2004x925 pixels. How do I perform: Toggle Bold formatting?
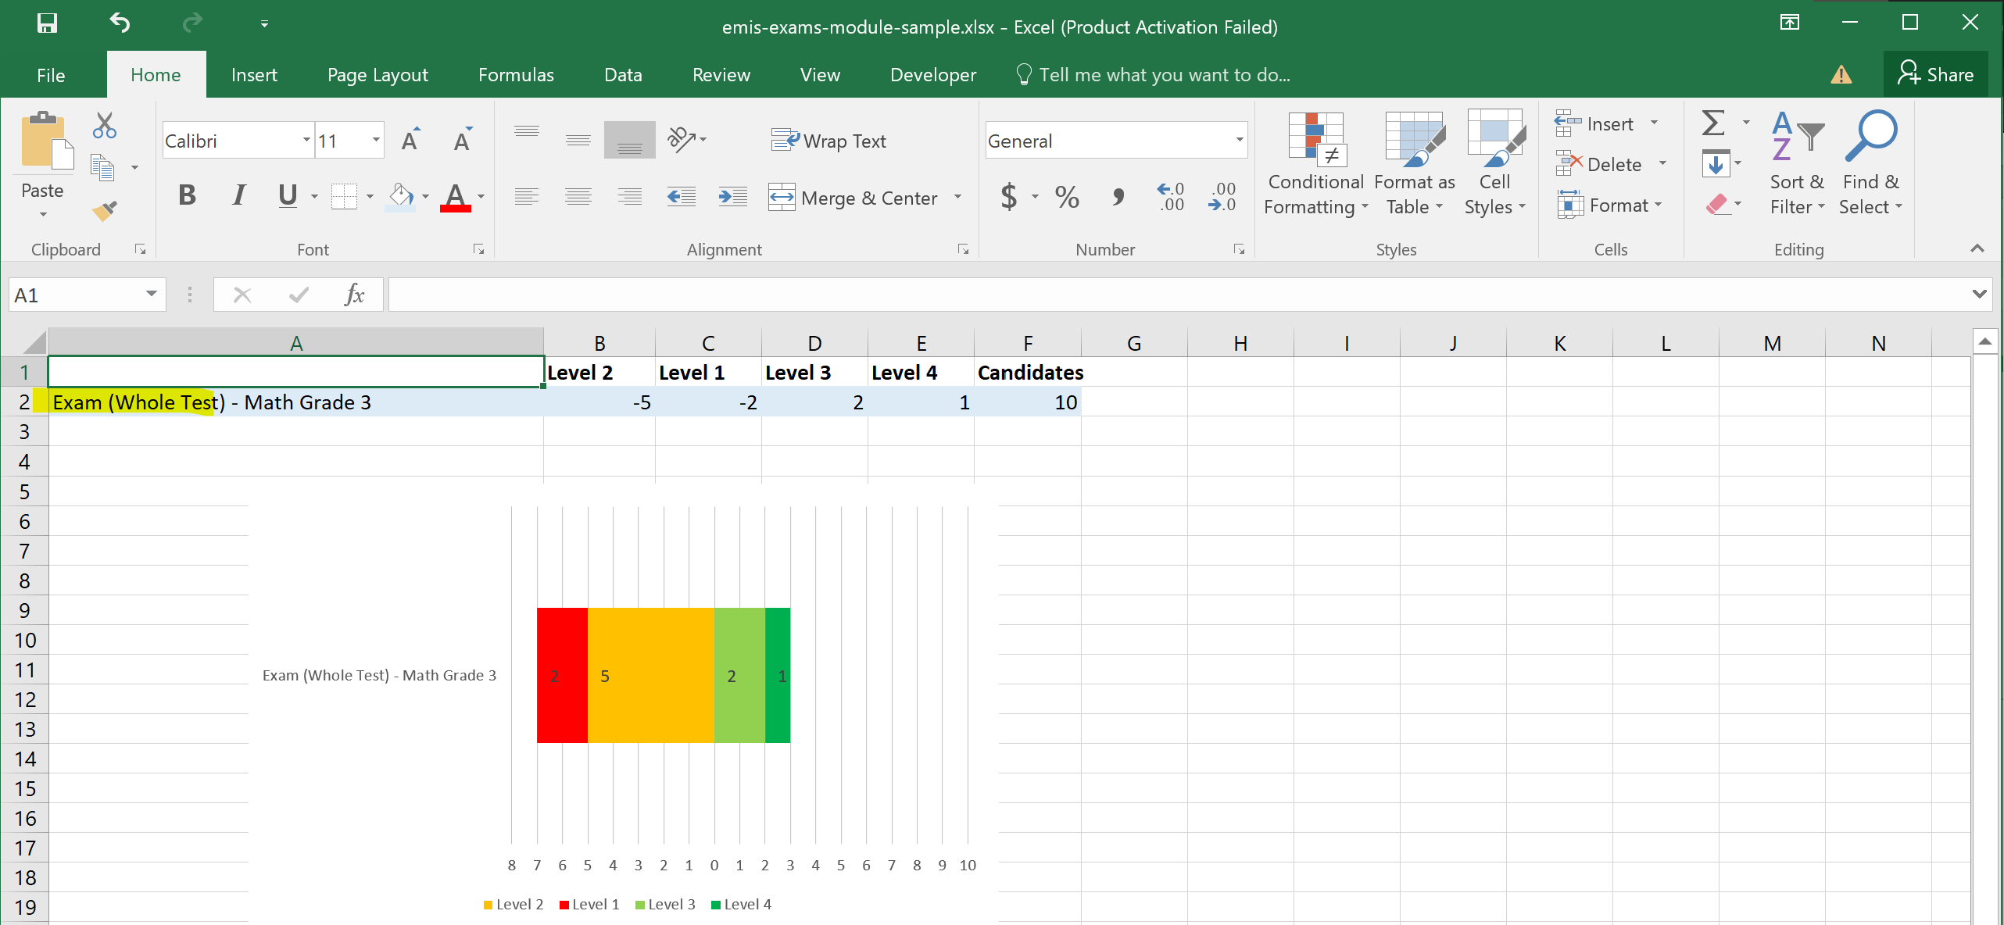pos(187,195)
